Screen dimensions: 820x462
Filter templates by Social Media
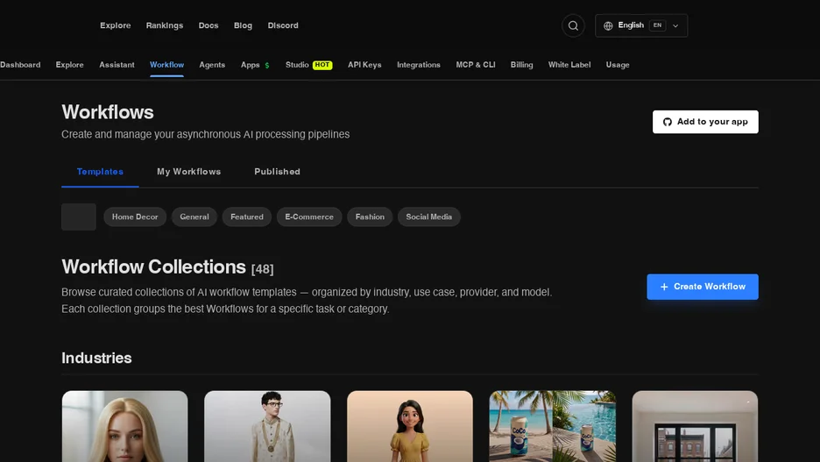(428, 217)
